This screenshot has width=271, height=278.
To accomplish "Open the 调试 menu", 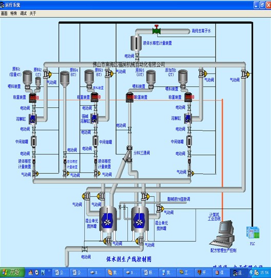I will [23, 13].
